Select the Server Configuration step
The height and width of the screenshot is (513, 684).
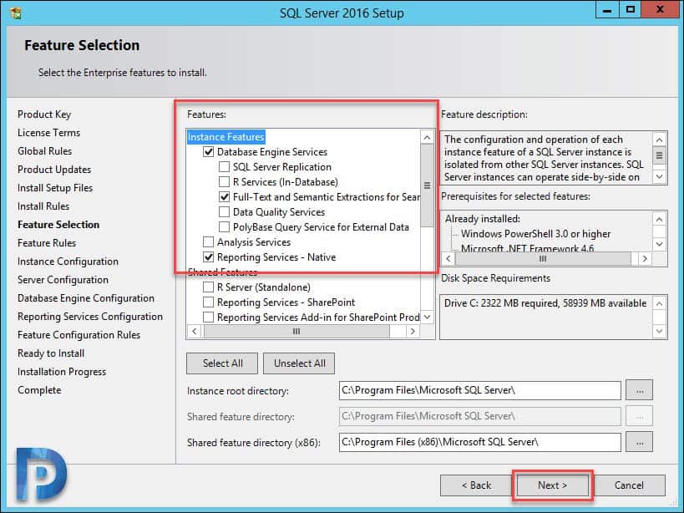[63, 280]
